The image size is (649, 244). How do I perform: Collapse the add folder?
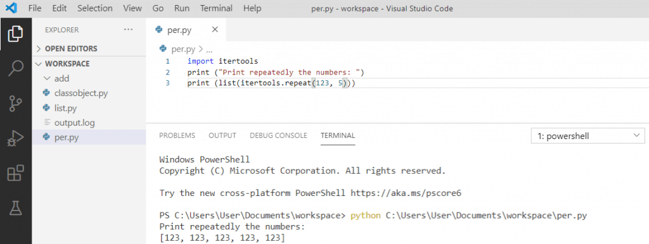46,78
